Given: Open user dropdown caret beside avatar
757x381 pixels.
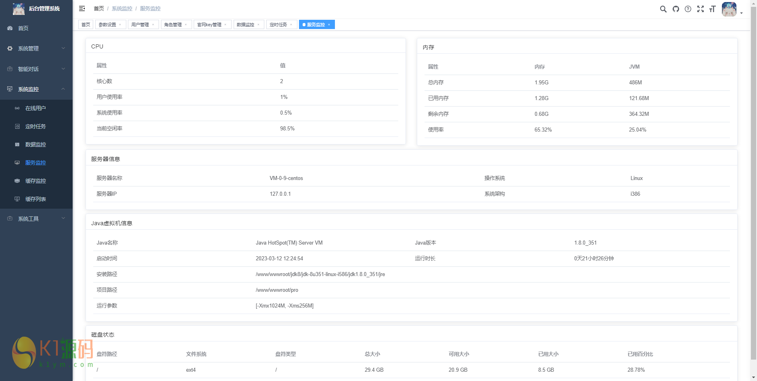Looking at the screenshot, I should coord(742,13).
